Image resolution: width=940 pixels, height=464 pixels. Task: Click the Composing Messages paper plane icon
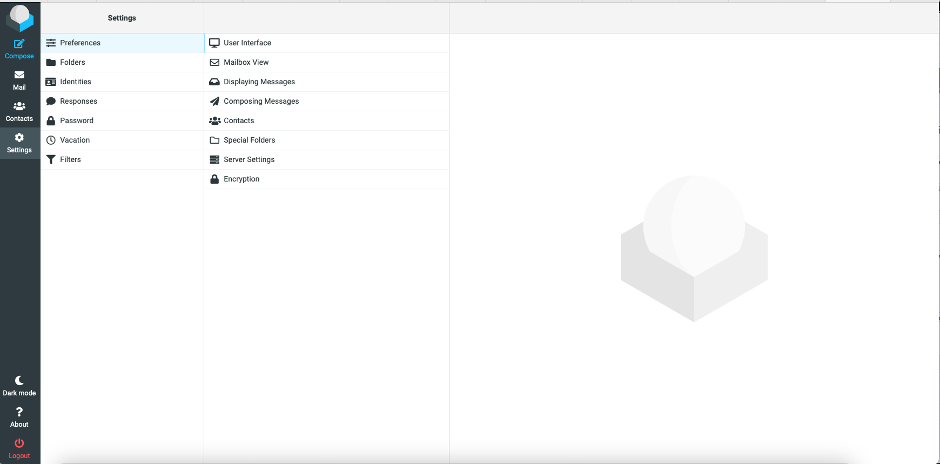click(x=214, y=101)
